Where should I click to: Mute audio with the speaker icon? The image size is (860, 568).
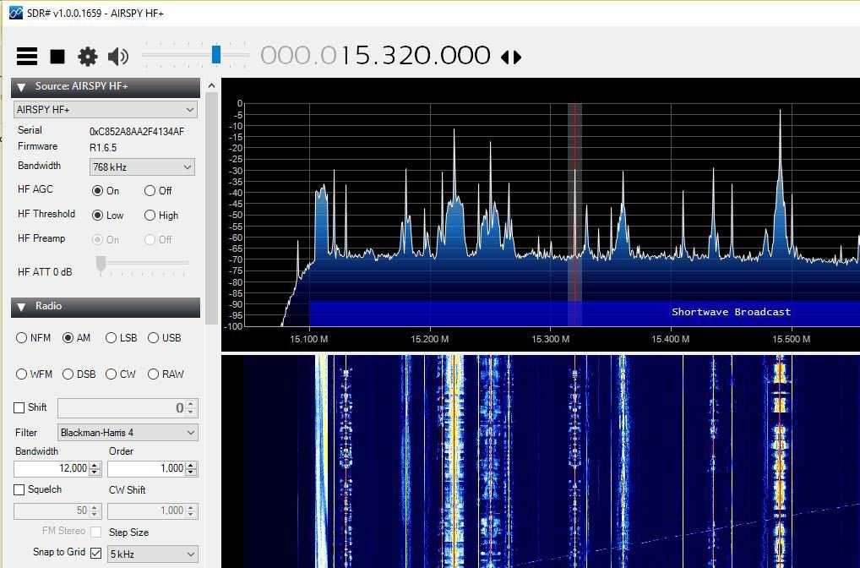pyautogui.click(x=118, y=56)
